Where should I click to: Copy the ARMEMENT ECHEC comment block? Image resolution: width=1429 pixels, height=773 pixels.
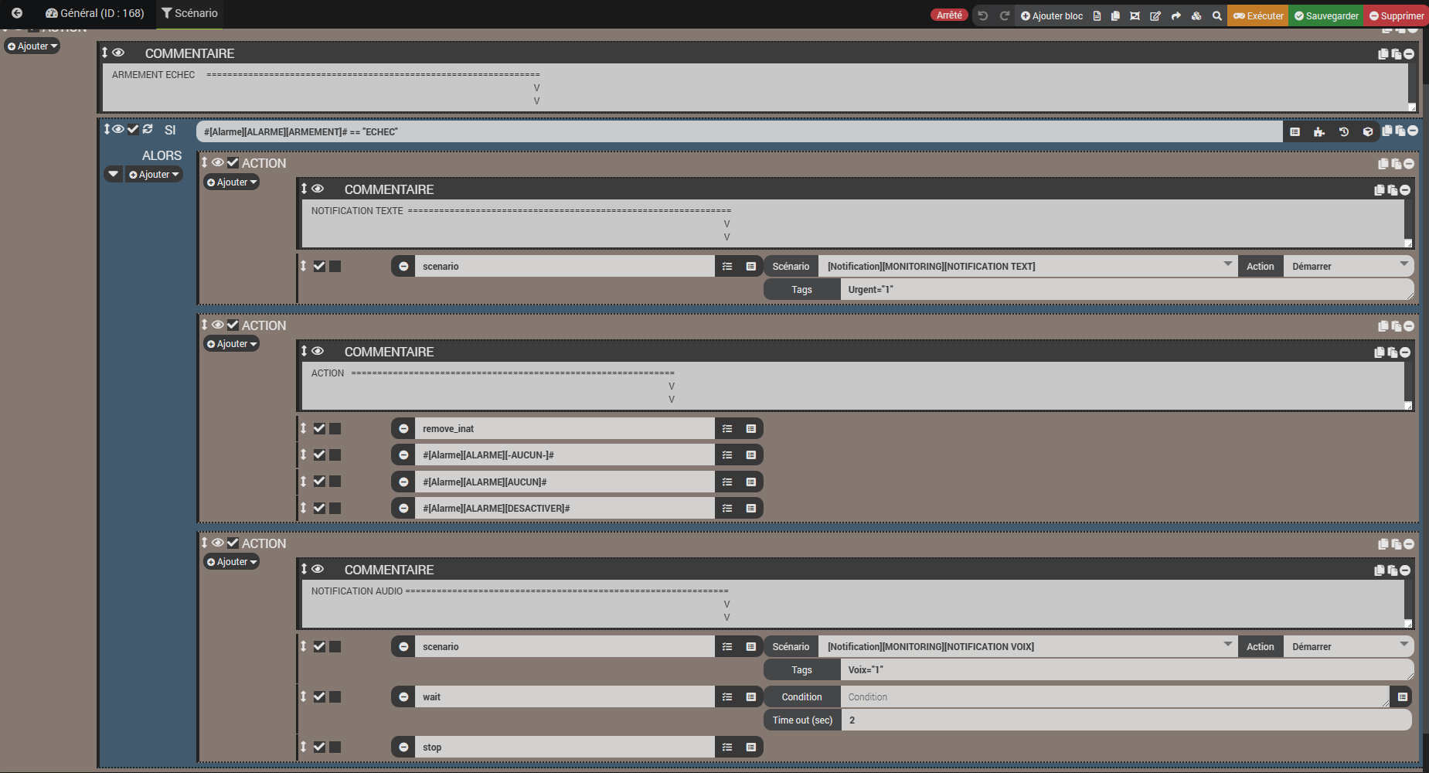pyautogui.click(x=1383, y=54)
